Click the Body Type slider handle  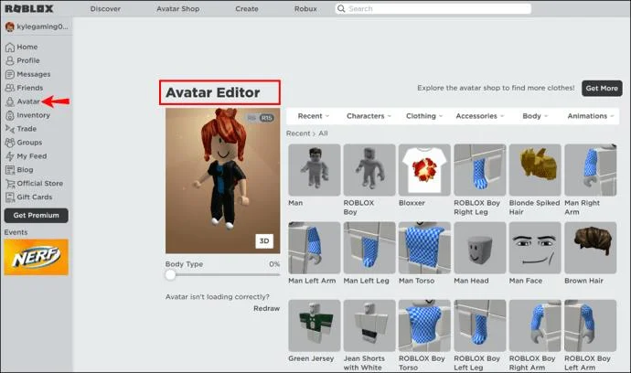[x=170, y=275]
